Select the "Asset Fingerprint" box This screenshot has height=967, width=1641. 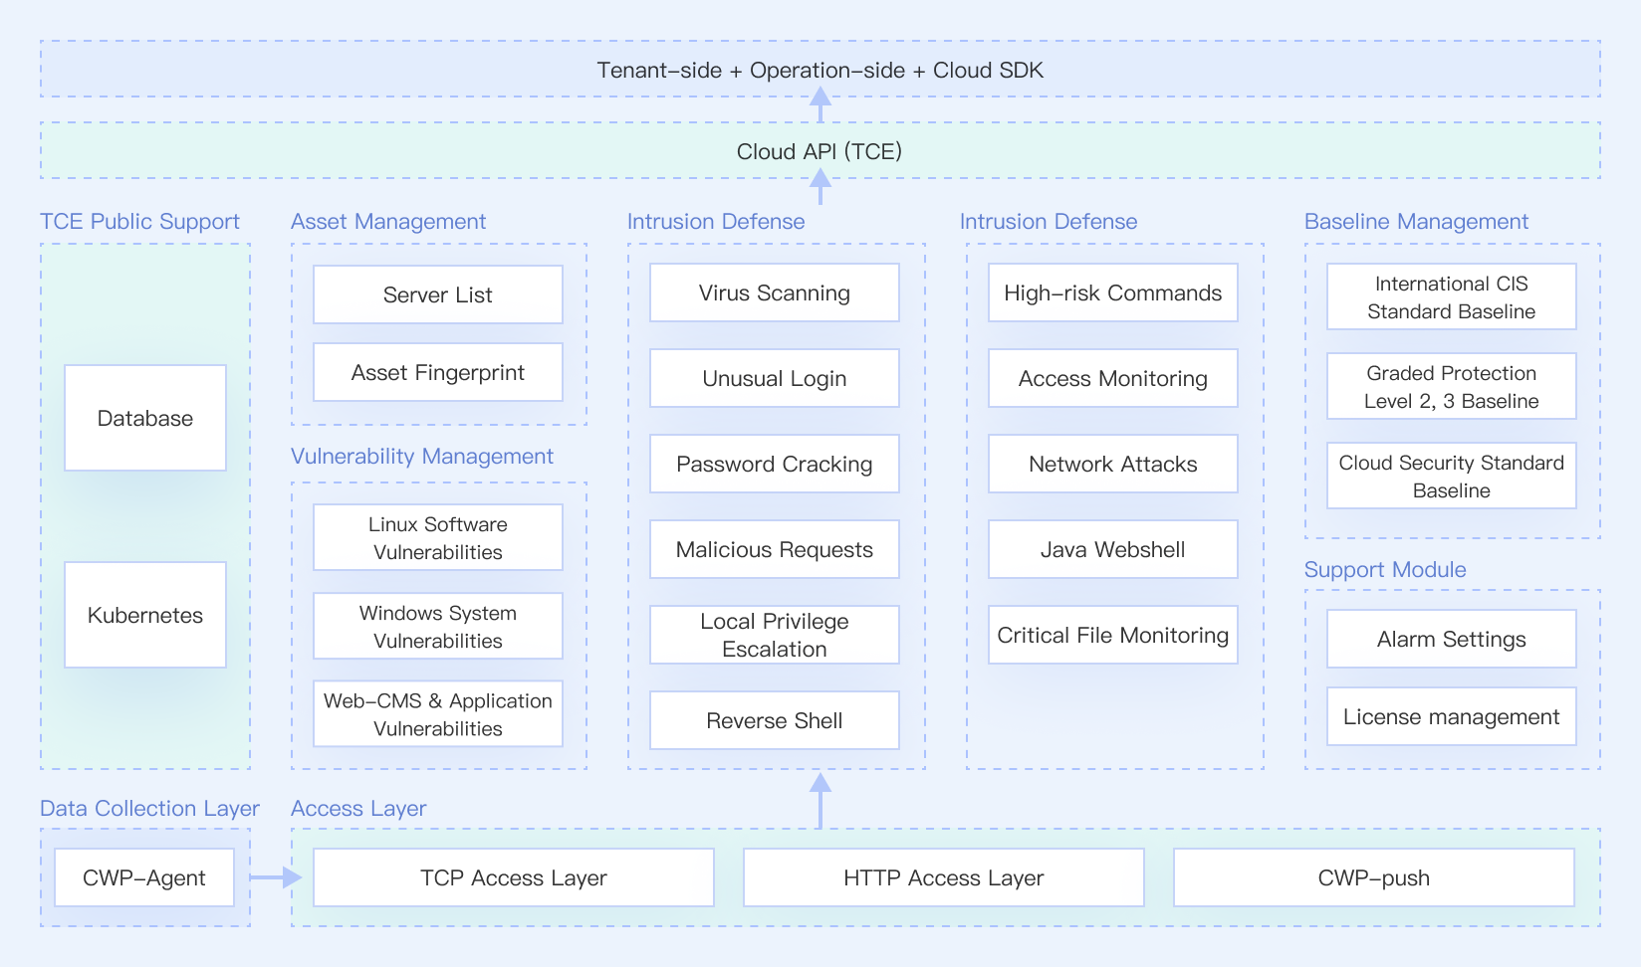pos(438,372)
